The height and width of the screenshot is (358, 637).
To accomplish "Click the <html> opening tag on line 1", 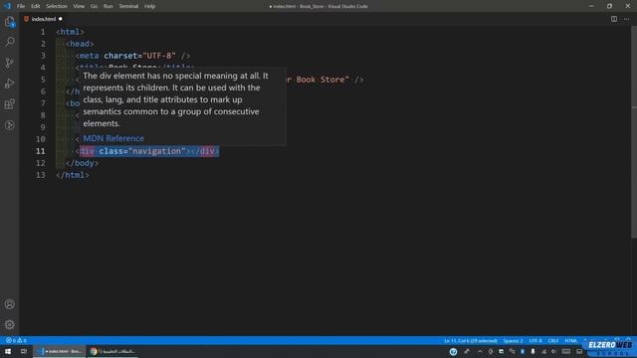I will tap(71, 32).
